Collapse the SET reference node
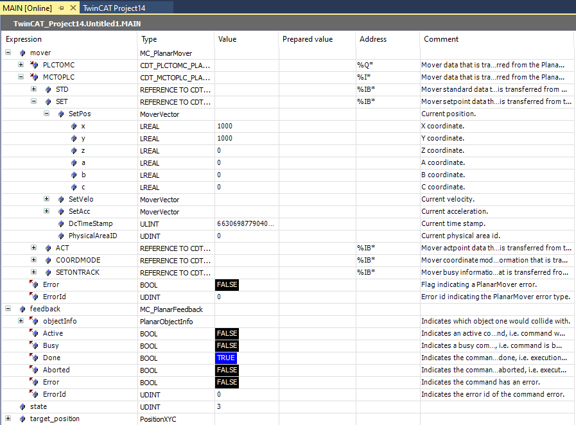 [34, 101]
